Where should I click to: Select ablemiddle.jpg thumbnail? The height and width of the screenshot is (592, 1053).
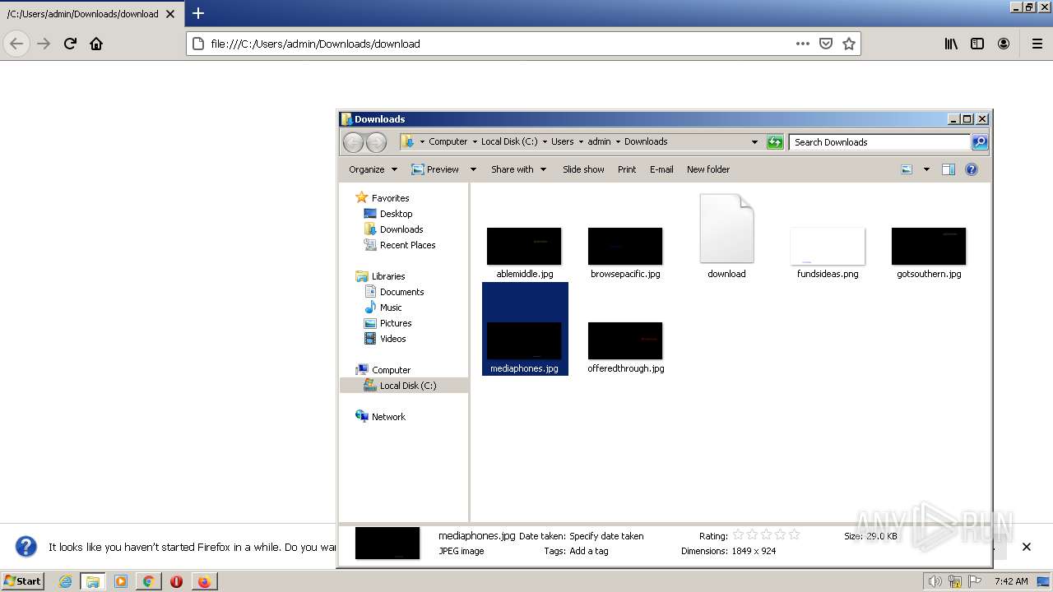pyautogui.click(x=524, y=246)
